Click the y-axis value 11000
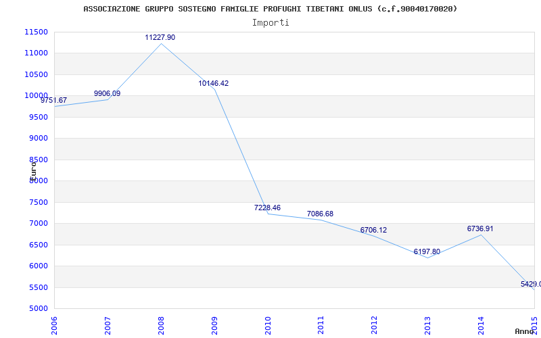The image size is (541, 338). (x=36, y=53)
